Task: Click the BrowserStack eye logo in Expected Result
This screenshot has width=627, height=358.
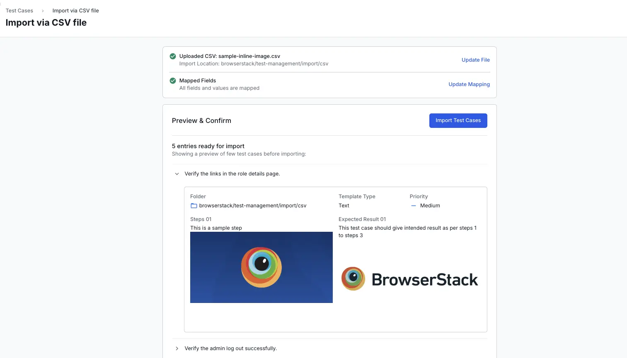Action: coord(353,279)
